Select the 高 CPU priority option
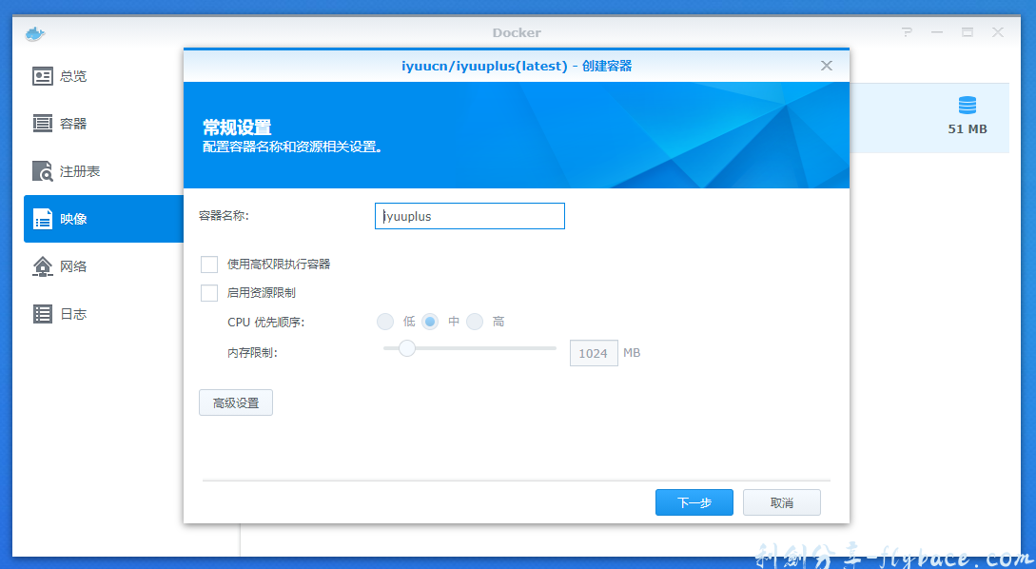Screen dimensions: 1036x569 click(475, 322)
